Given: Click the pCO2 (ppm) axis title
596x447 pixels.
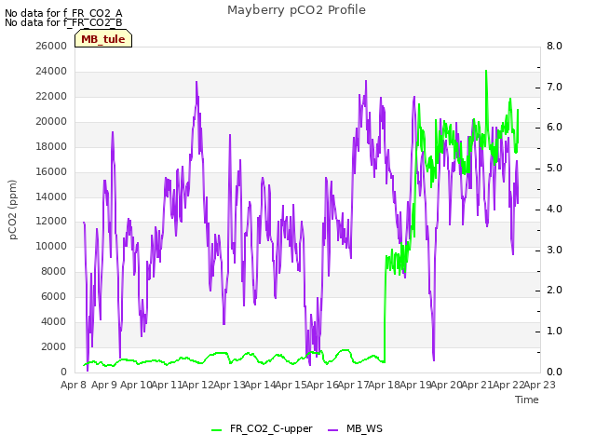Looking at the screenshot, I should pos(12,210).
